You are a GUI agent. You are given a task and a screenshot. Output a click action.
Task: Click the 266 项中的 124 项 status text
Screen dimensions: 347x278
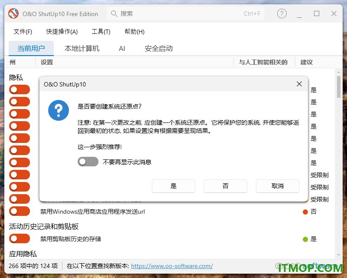(x=33, y=266)
